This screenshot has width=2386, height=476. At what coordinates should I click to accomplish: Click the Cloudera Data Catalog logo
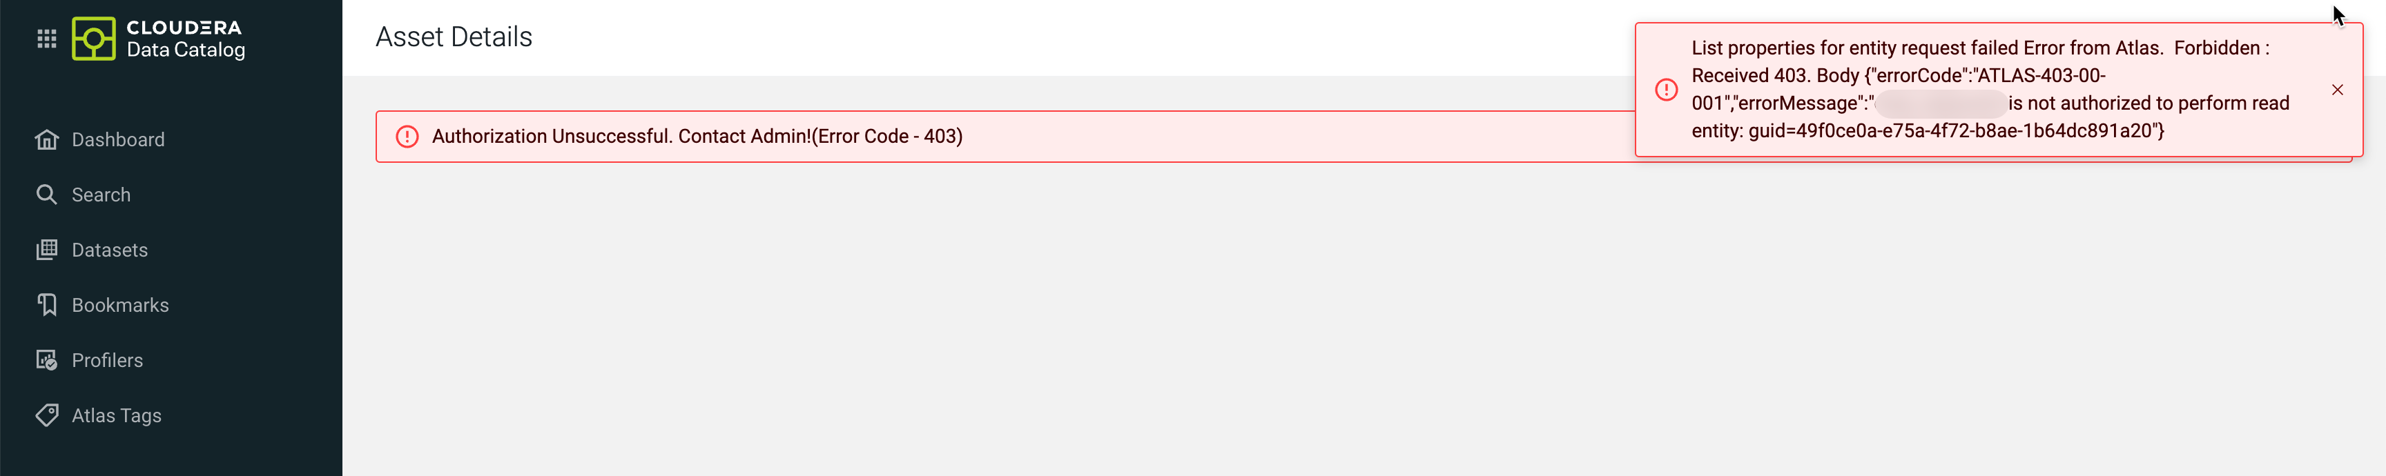pos(158,39)
